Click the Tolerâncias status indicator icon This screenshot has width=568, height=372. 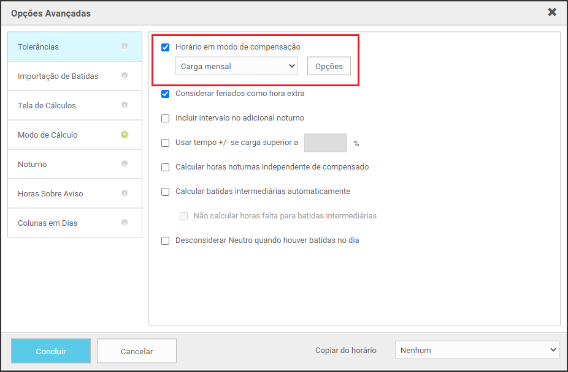[125, 46]
